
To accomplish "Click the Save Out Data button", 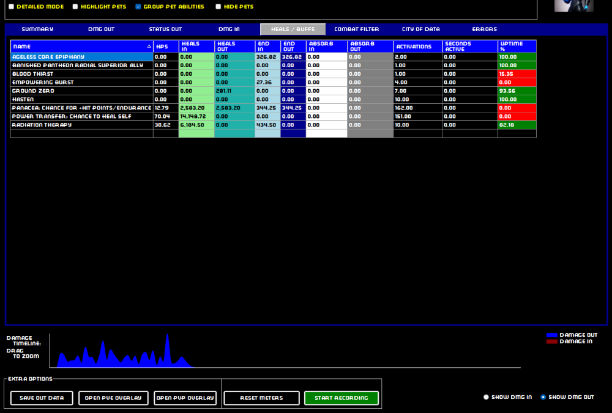I will pyautogui.click(x=42, y=398).
